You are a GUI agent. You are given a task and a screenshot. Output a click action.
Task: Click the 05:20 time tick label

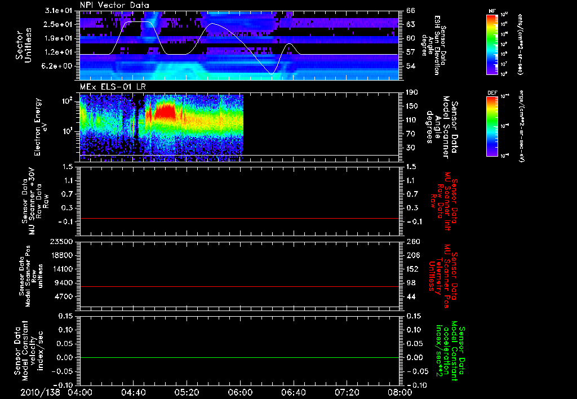(x=187, y=392)
